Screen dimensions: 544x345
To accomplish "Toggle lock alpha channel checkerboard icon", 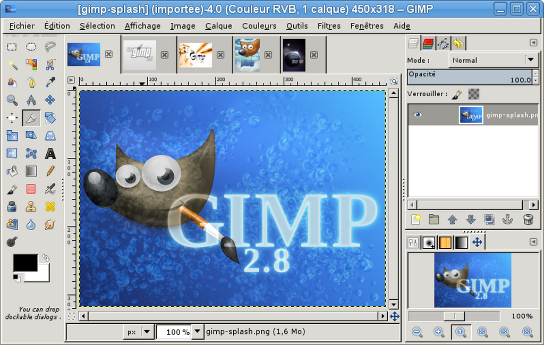I will (474, 94).
